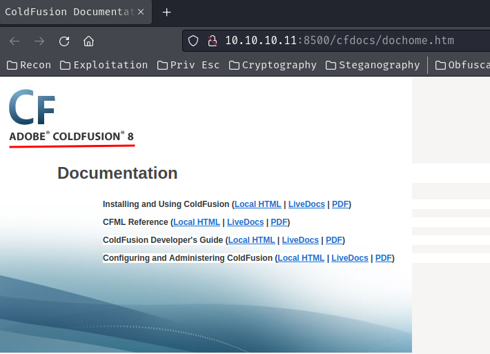490x354 pixels.
Task: Open the Priv Esc bookmarks folder
Action: (188, 65)
